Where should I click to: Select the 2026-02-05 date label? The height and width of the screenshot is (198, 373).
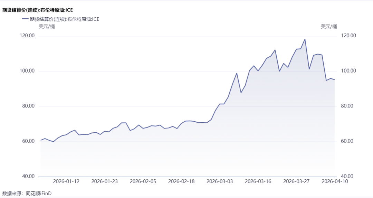(143, 181)
